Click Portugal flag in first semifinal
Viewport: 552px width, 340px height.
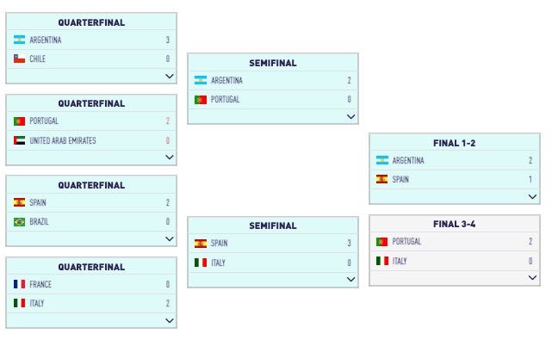tap(201, 100)
